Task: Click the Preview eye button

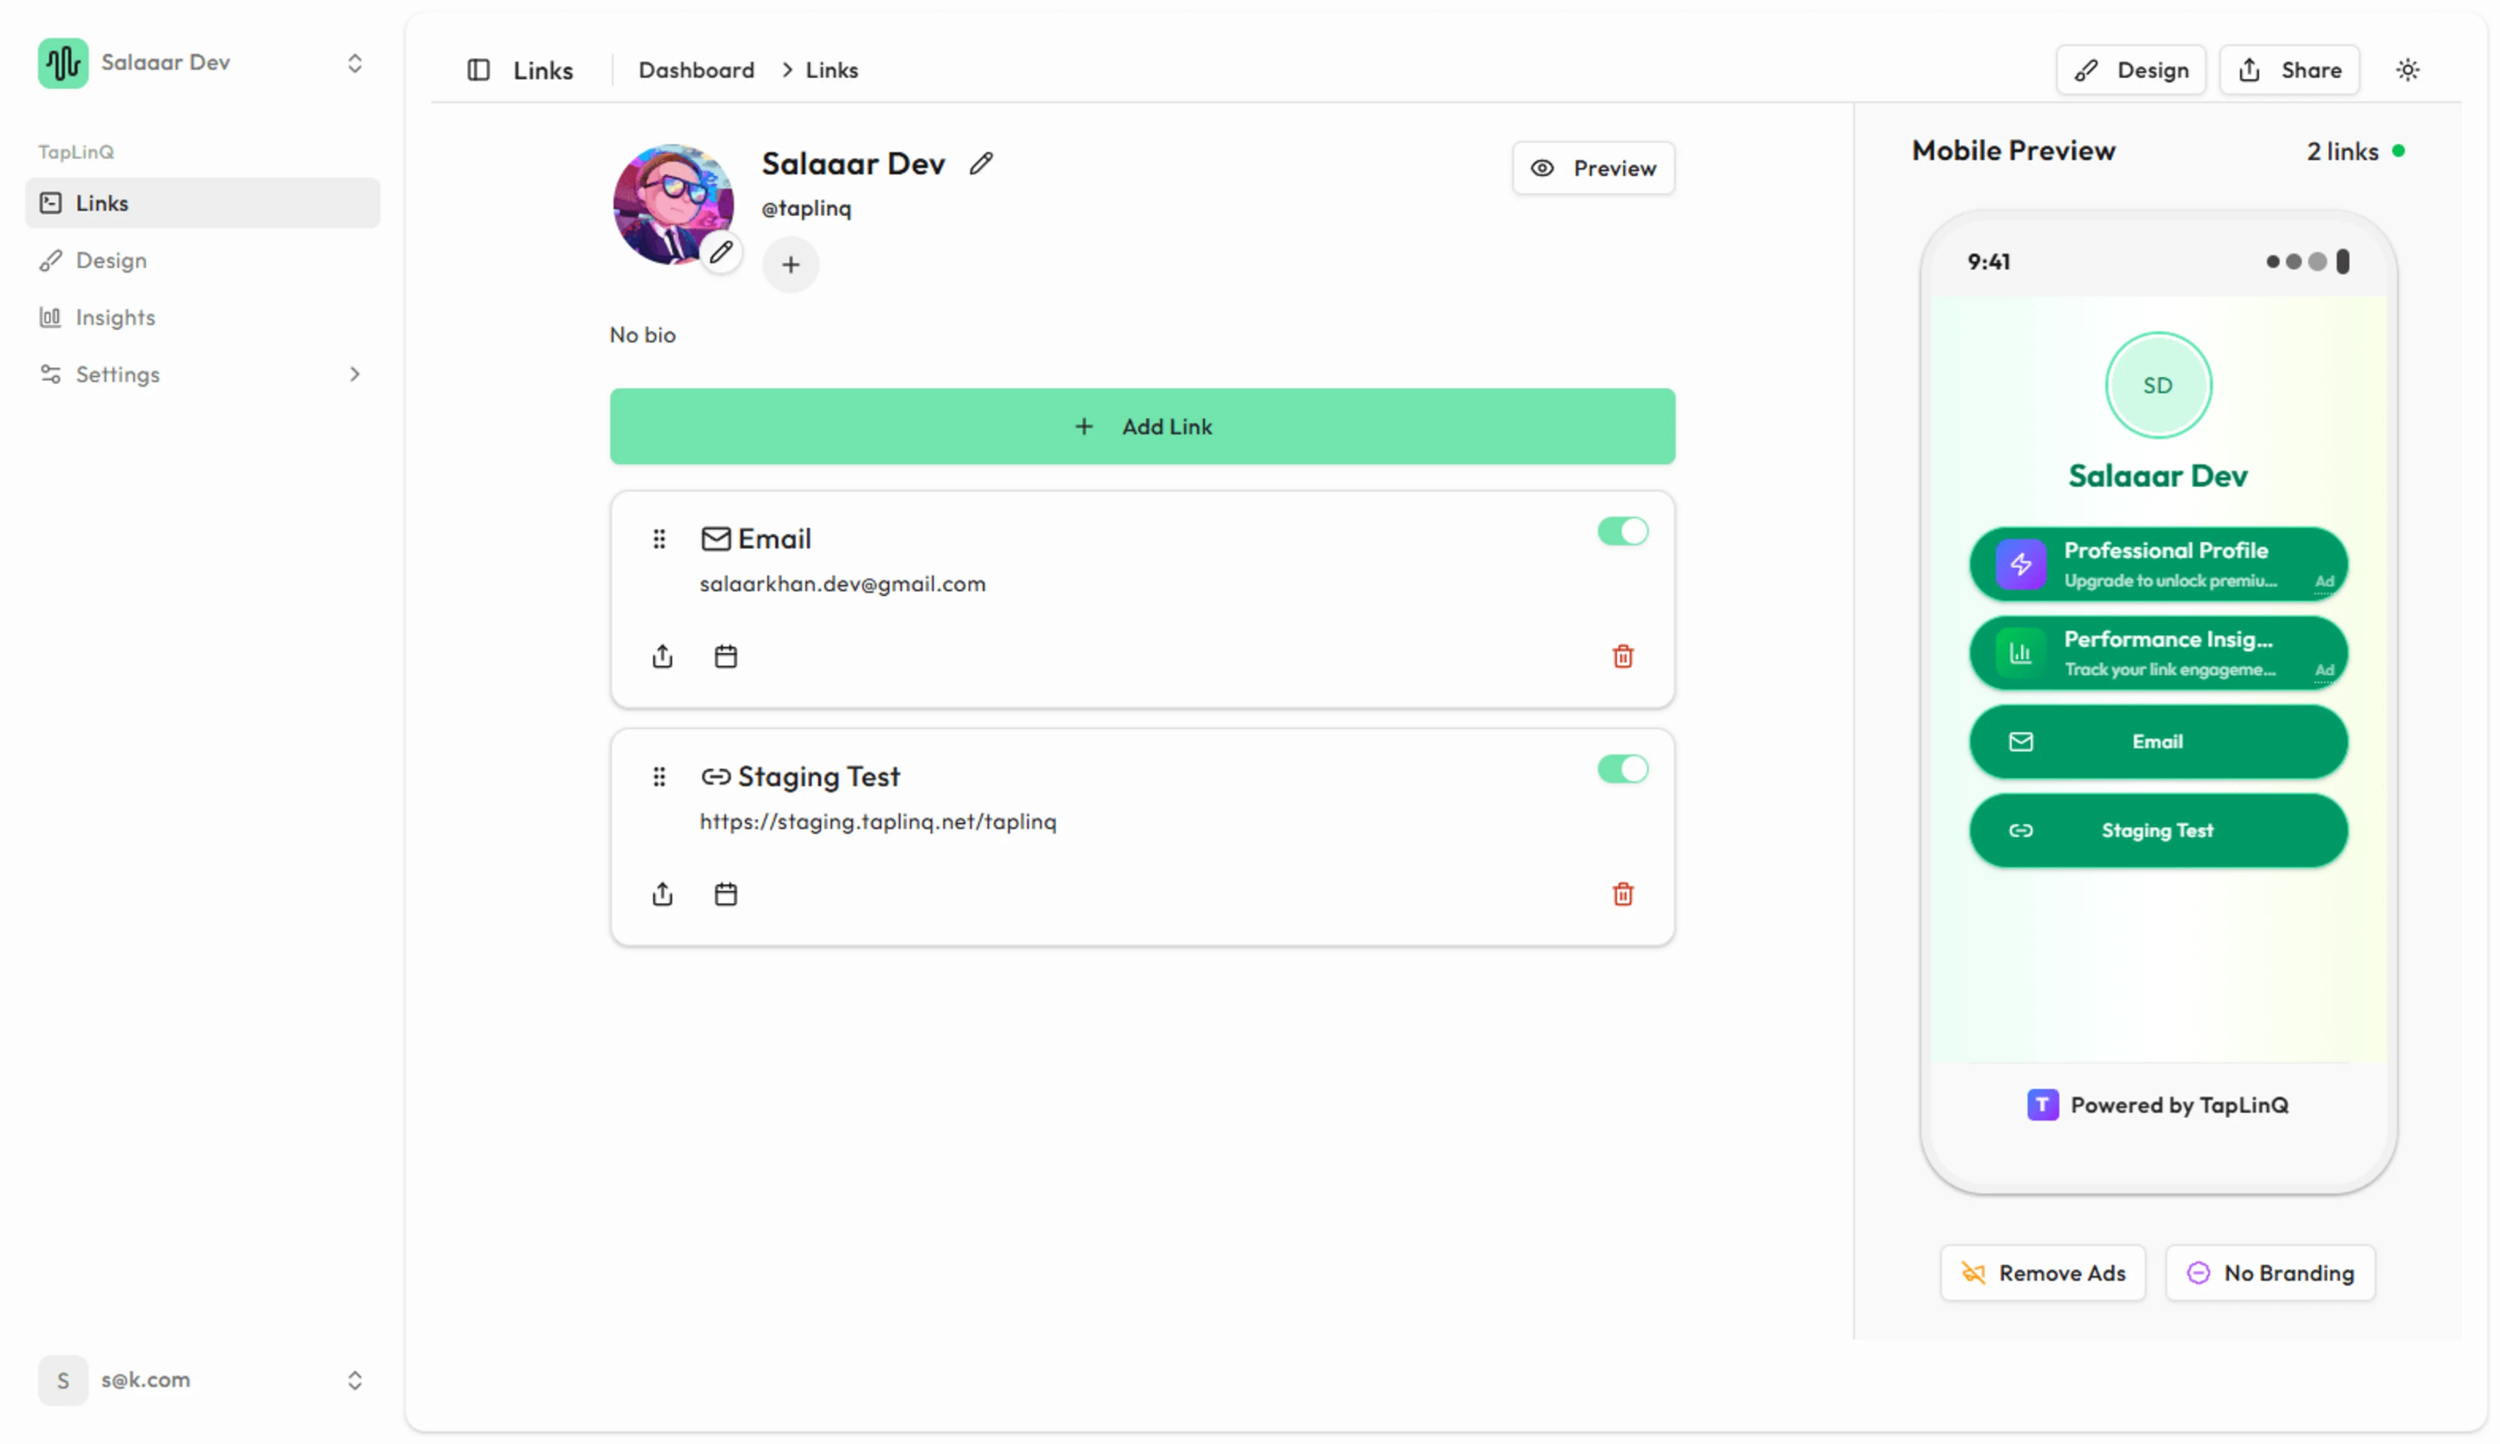Action: [1592, 169]
